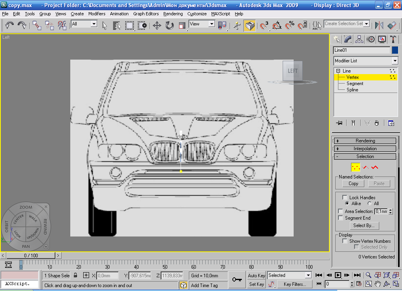402x291 pixels.
Task: Toggle the Keyboard Shortcut Override button
Action: click(250, 25)
